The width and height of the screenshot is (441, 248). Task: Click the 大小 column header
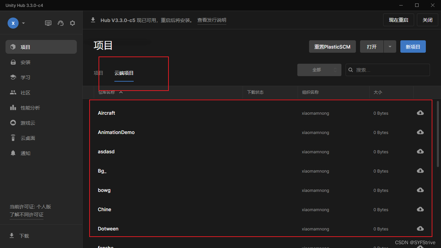[378, 92]
